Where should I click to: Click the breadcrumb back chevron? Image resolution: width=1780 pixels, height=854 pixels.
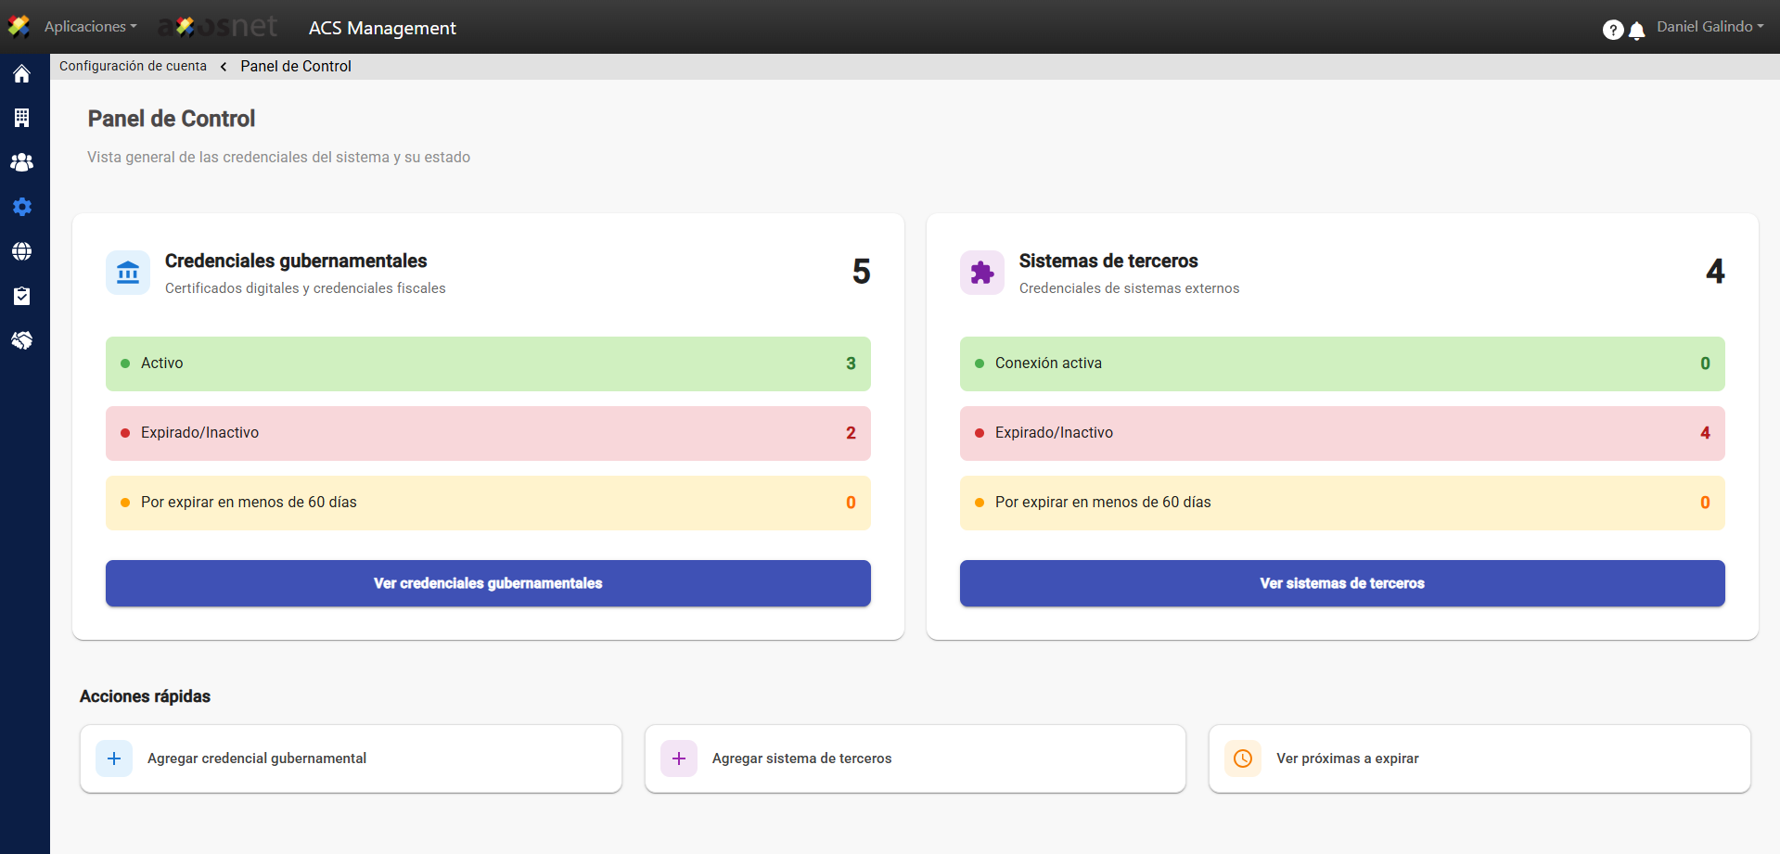[224, 67]
